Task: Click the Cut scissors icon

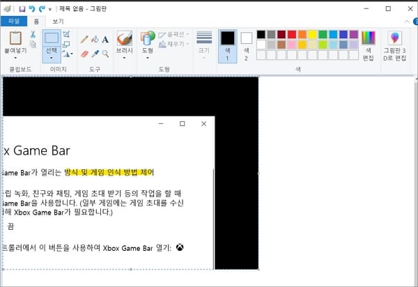Action: pos(33,34)
